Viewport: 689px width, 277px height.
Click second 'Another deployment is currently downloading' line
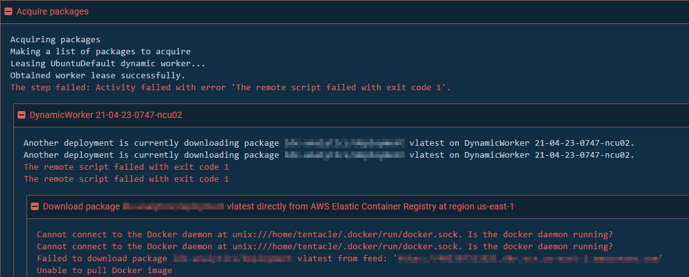click(329, 155)
